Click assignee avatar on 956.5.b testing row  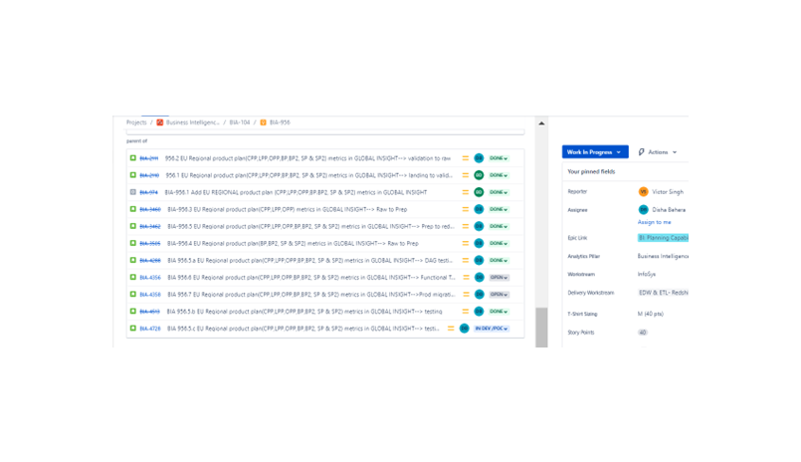pos(479,312)
